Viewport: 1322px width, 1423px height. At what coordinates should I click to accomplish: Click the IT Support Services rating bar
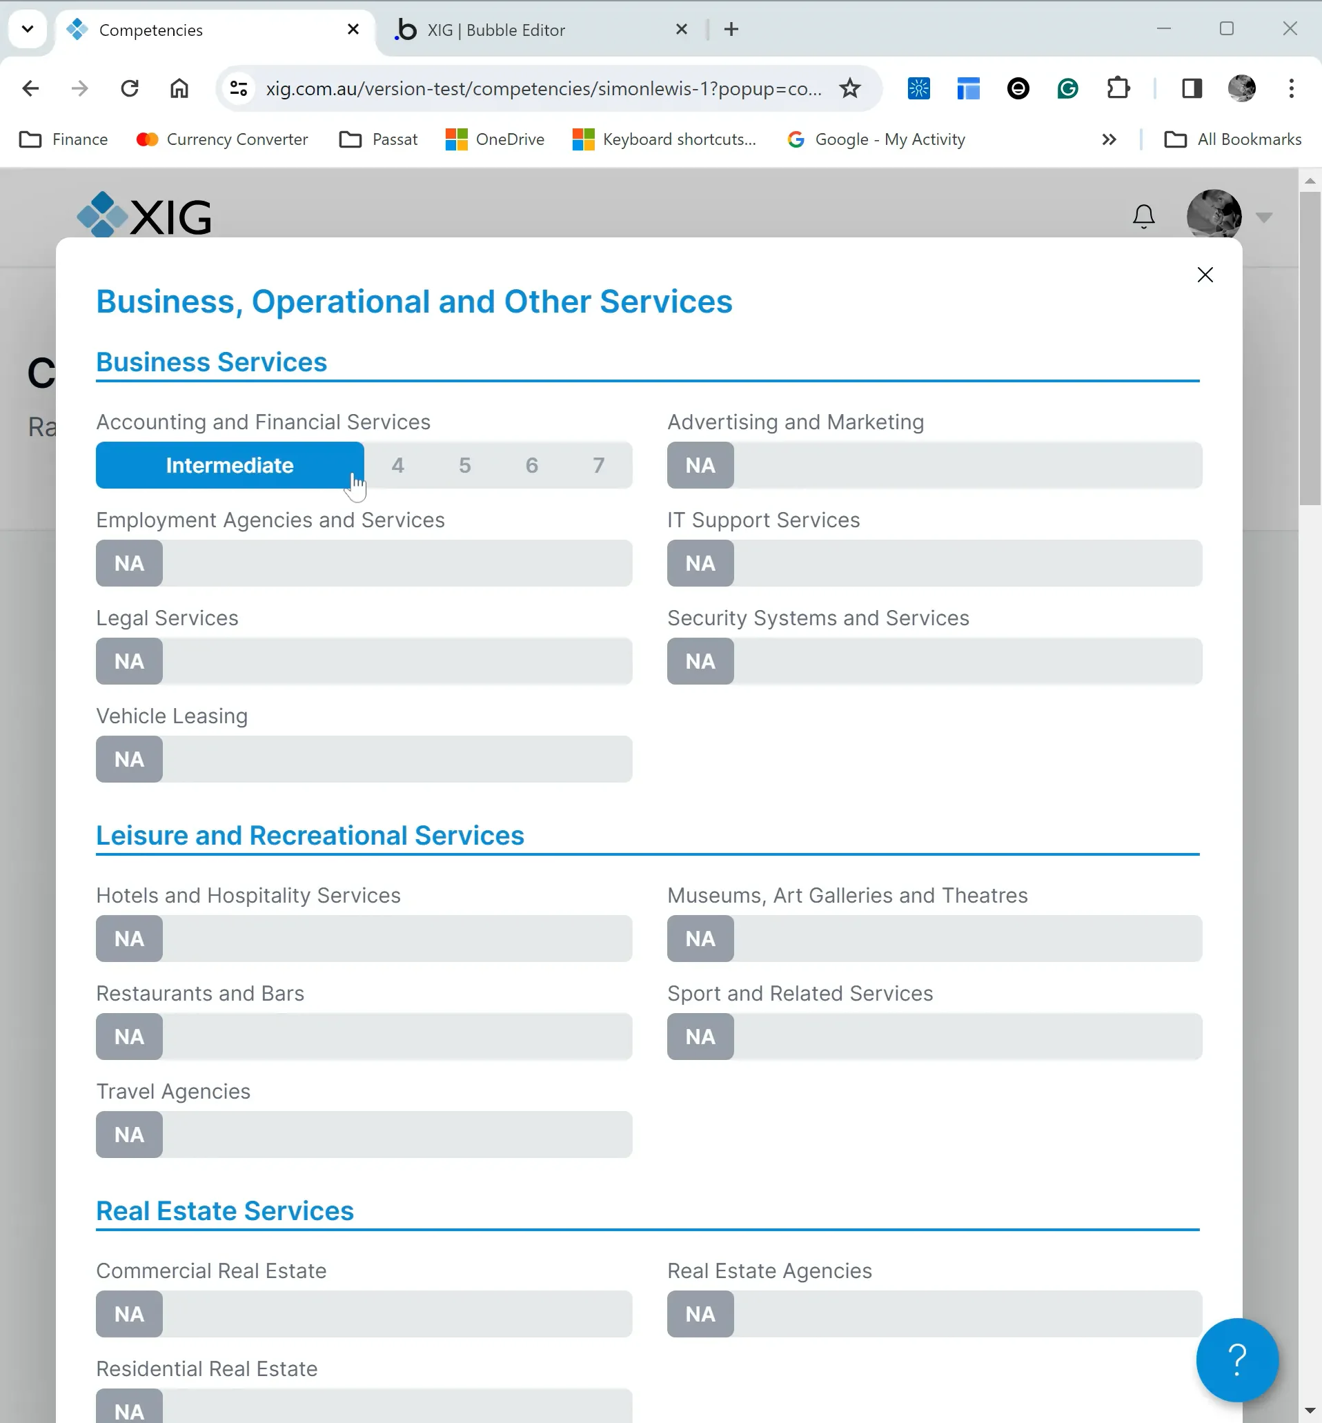(935, 563)
